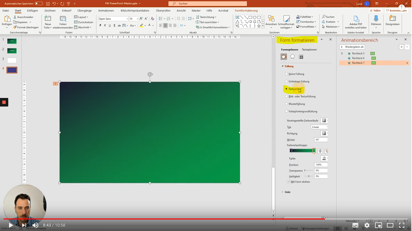The height and width of the screenshot is (231, 412).
Task: Uncheck Mit Form drehen checkbox
Action: point(288,182)
